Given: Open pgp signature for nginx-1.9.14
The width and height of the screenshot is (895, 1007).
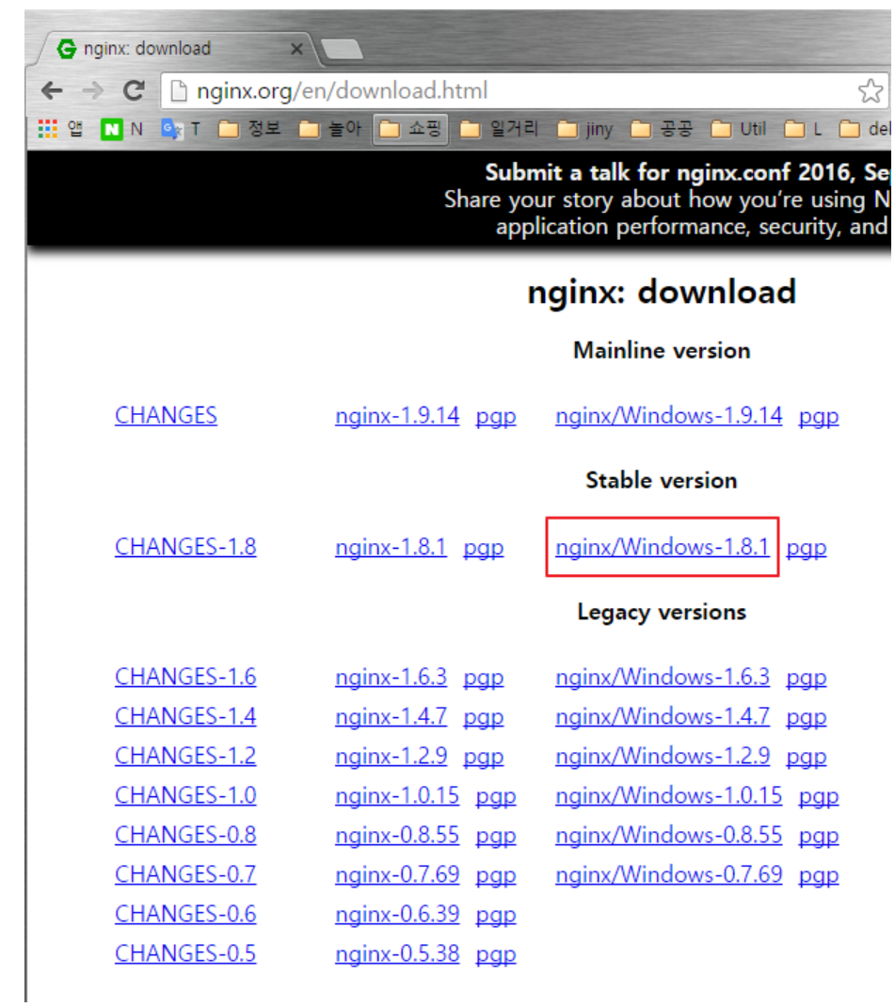Looking at the screenshot, I should 496,417.
